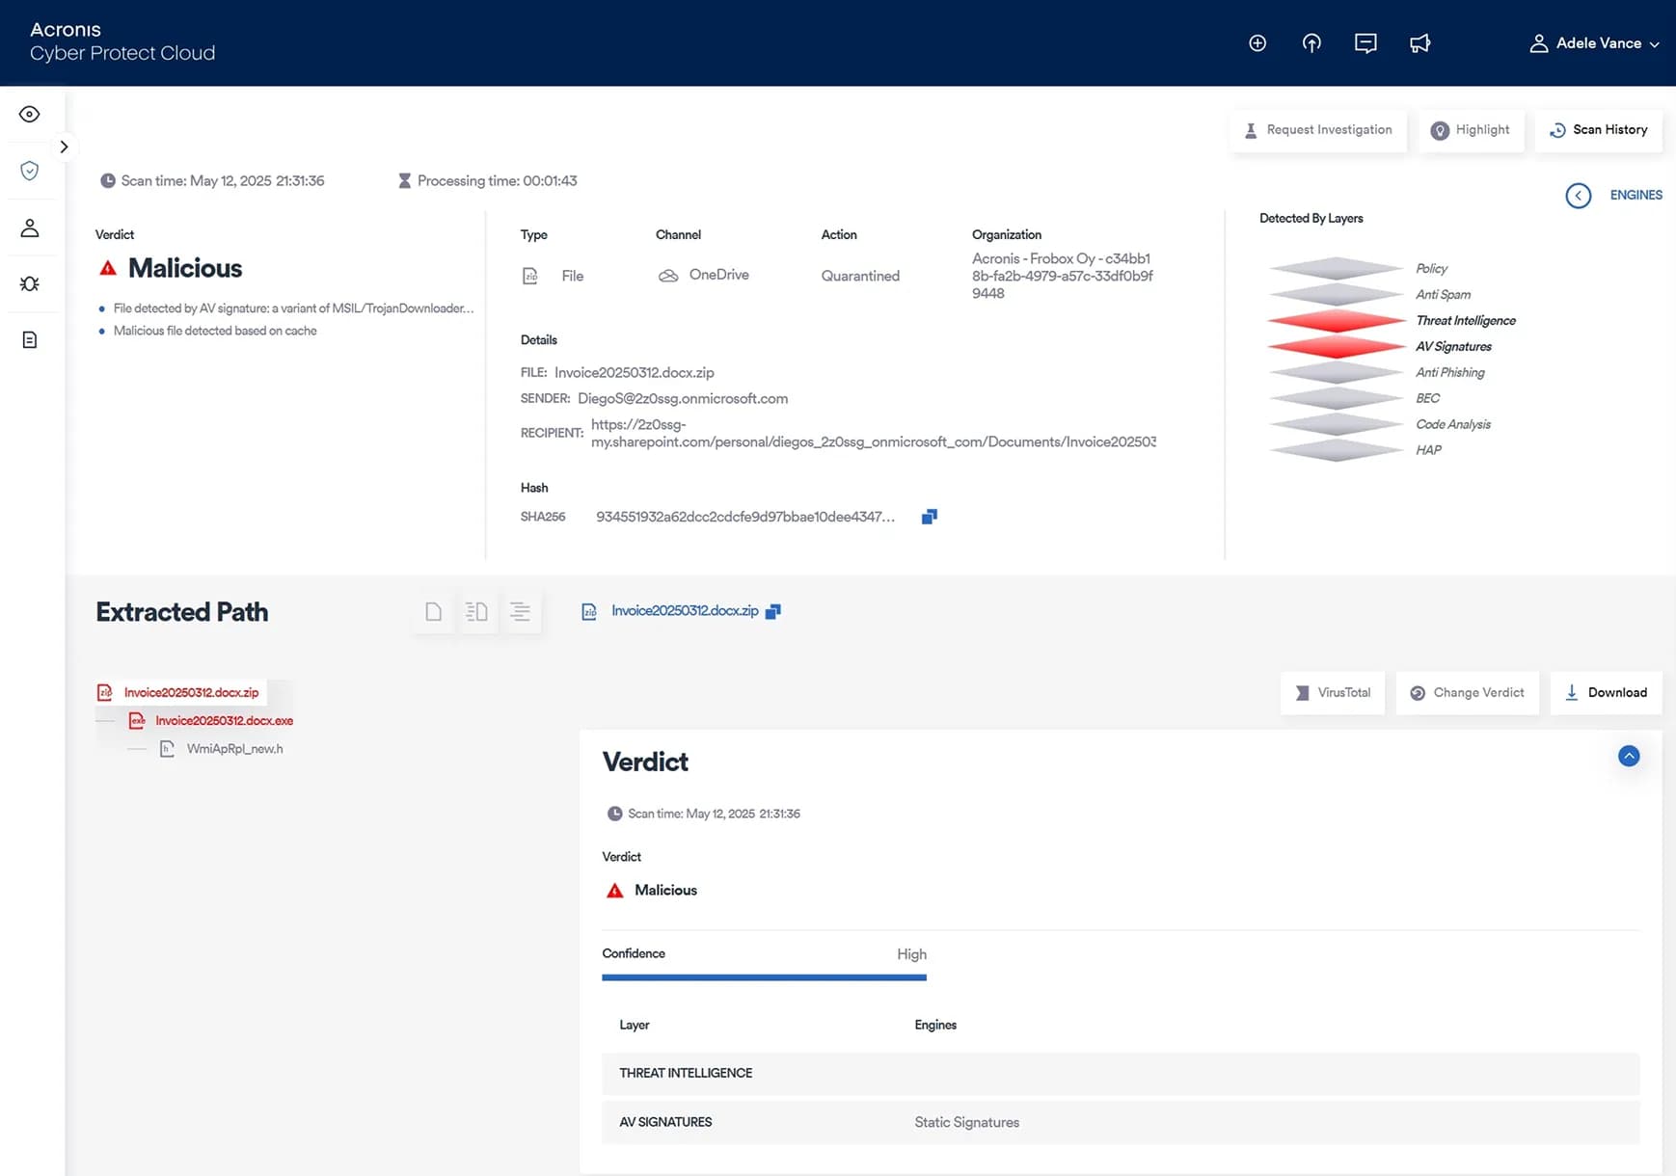The image size is (1676, 1176).
Task: Open the Adele Vance account dropdown
Action: [1594, 43]
